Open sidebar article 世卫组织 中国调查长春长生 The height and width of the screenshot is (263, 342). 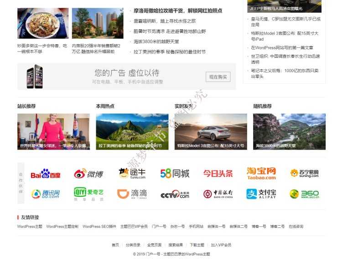(x=285, y=59)
